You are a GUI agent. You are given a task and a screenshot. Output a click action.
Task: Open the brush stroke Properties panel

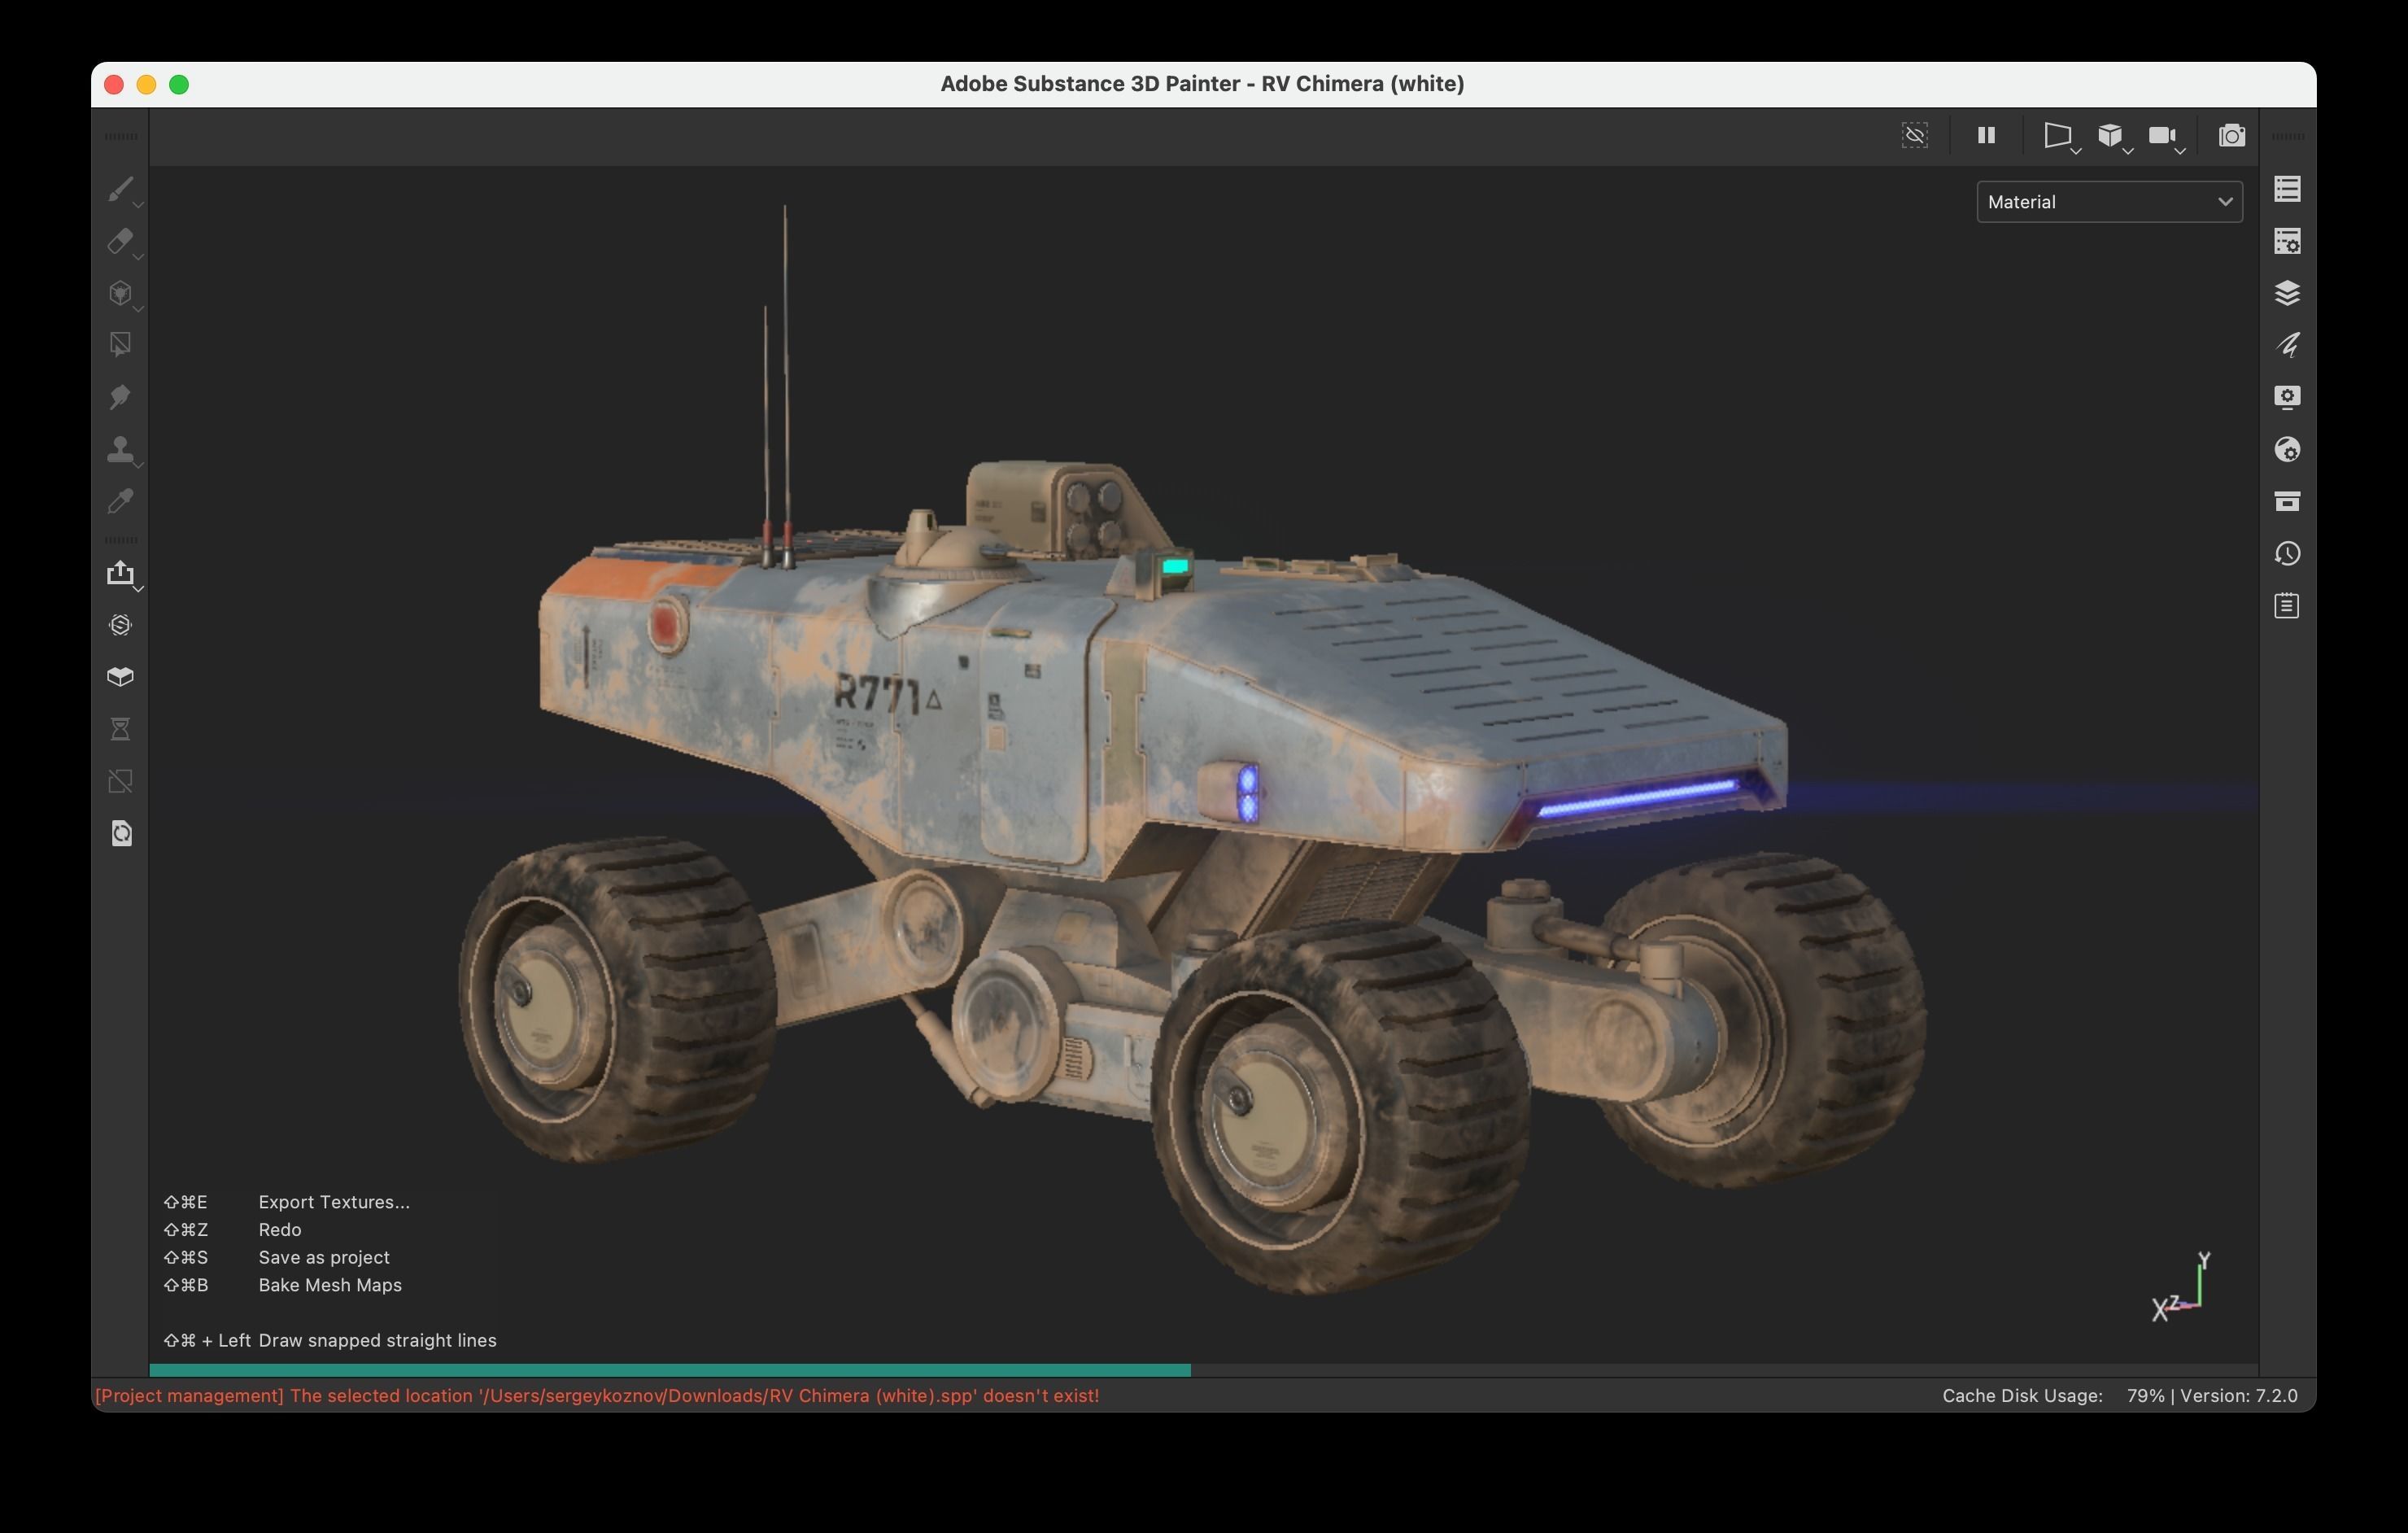2287,345
